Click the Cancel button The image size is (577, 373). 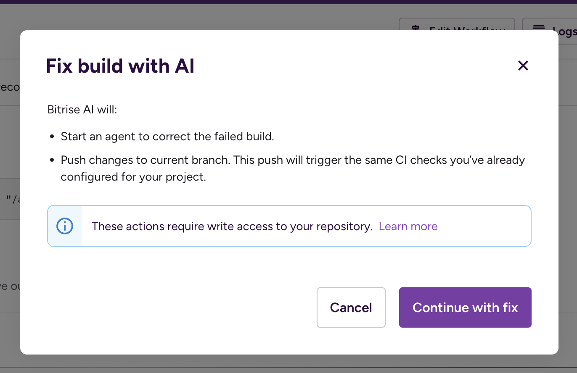351,307
